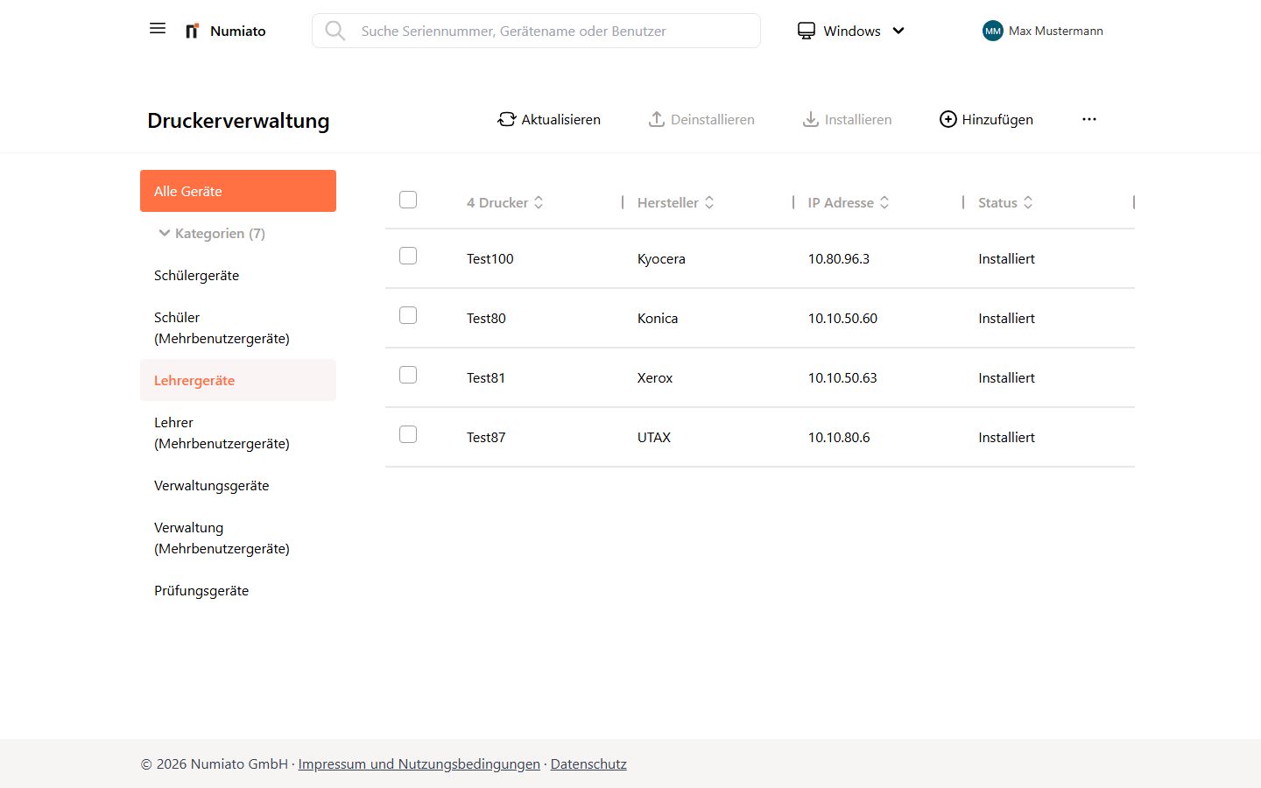The height and width of the screenshot is (788, 1261).
Task: Click the Aktualisieren refresh icon
Action: (506, 119)
